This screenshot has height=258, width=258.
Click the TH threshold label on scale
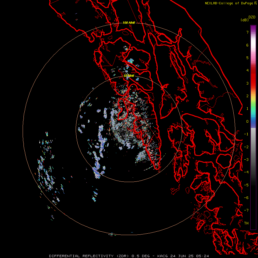click(x=246, y=223)
